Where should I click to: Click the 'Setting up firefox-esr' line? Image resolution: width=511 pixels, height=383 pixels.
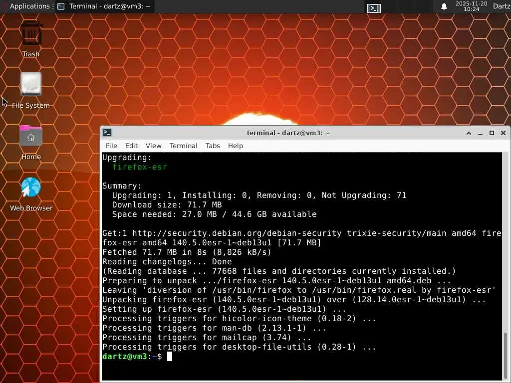coord(224,309)
